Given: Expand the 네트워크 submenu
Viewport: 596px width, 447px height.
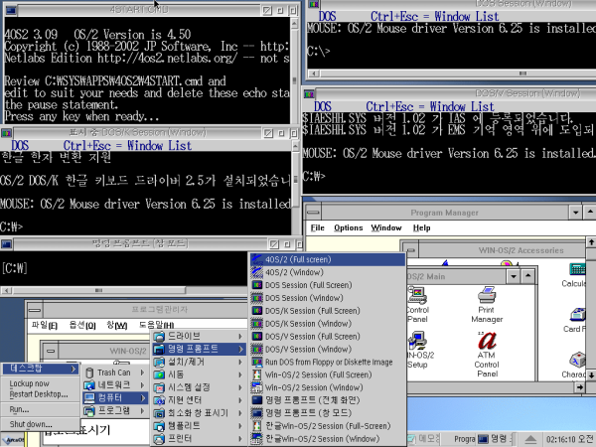Looking at the screenshot, I should coord(114,383).
